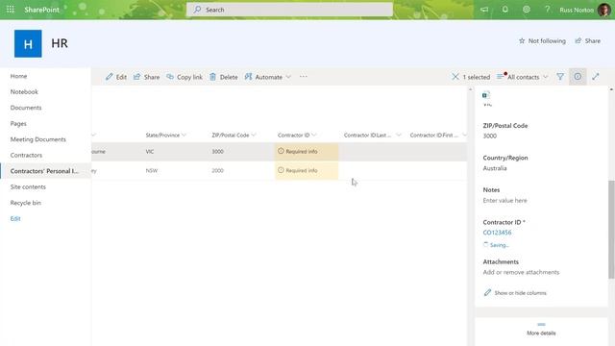Image resolution: width=615 pixels, height=346 pixels.
Task: Open Documents in left navigation
Action: 26,108
